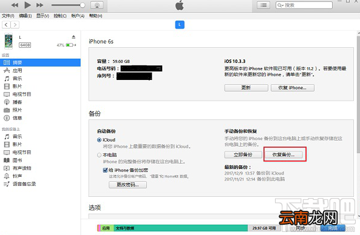Open 信息 info icon

pos(7,118)
